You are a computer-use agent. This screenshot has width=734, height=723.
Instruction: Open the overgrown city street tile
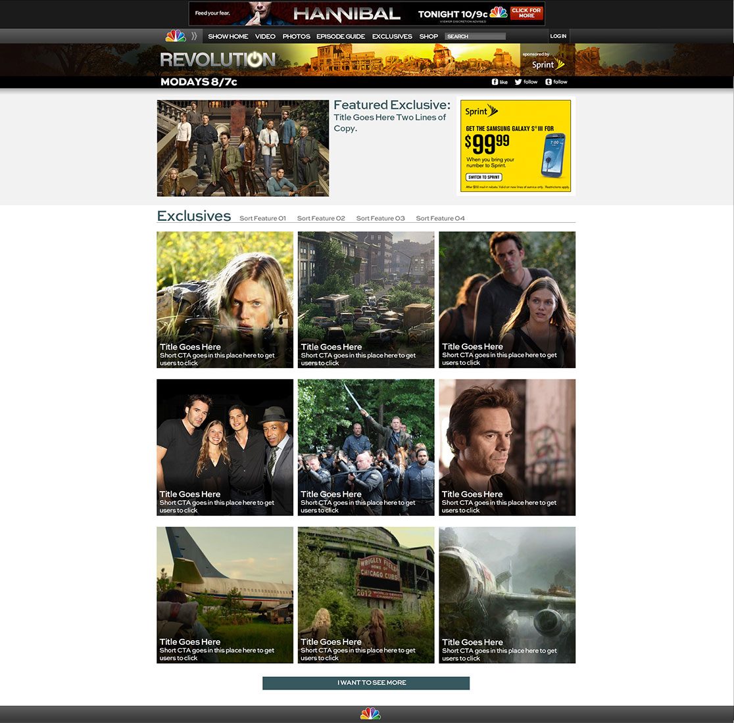[x=366, y=300]
